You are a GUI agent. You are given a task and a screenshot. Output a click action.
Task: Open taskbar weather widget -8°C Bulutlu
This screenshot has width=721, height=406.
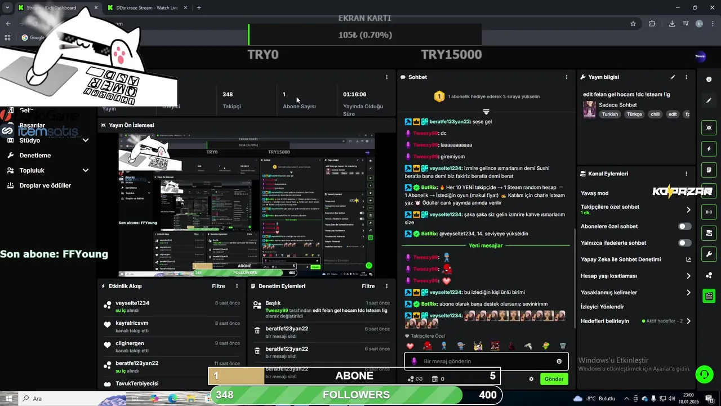point(594,399)
